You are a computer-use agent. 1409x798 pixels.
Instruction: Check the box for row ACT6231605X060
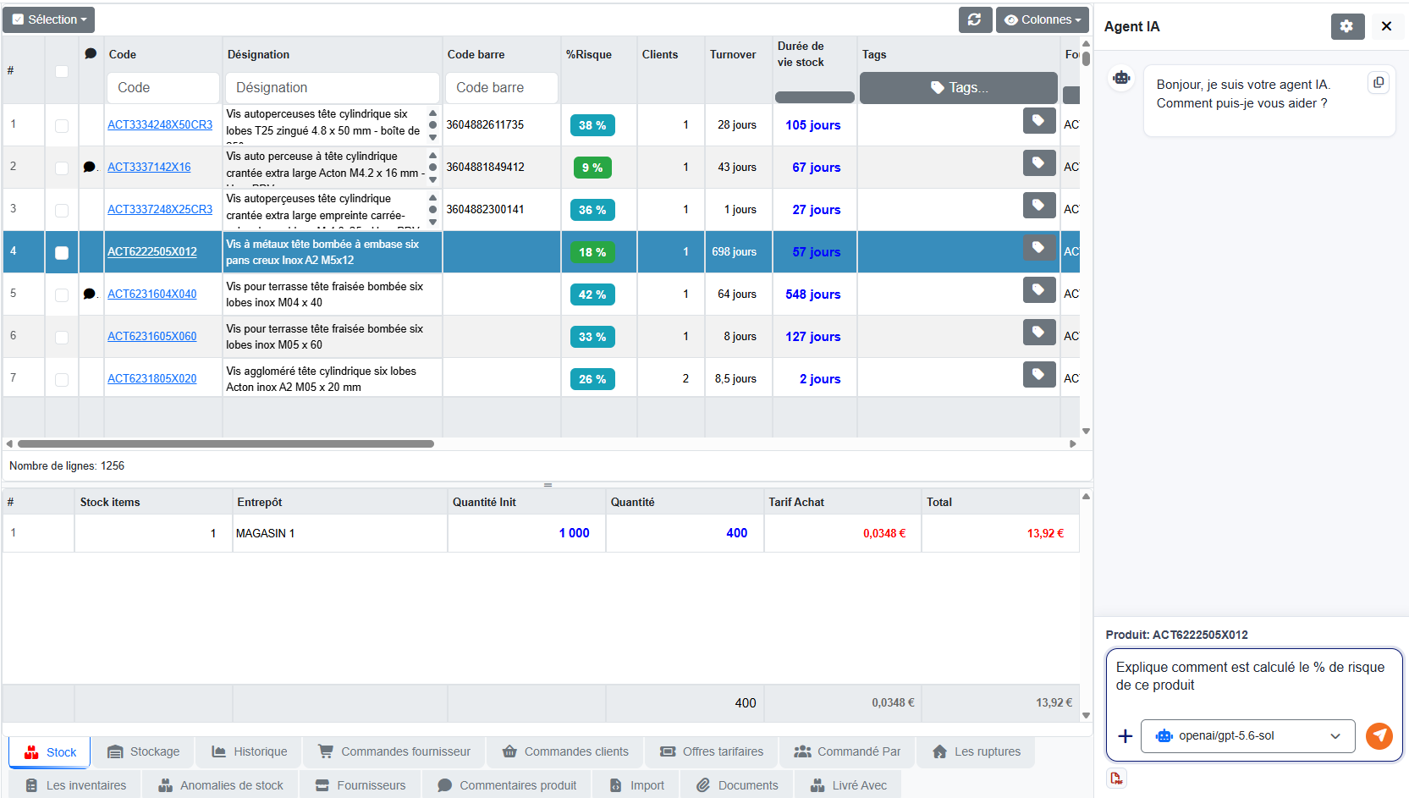click(x=62, y=337)
